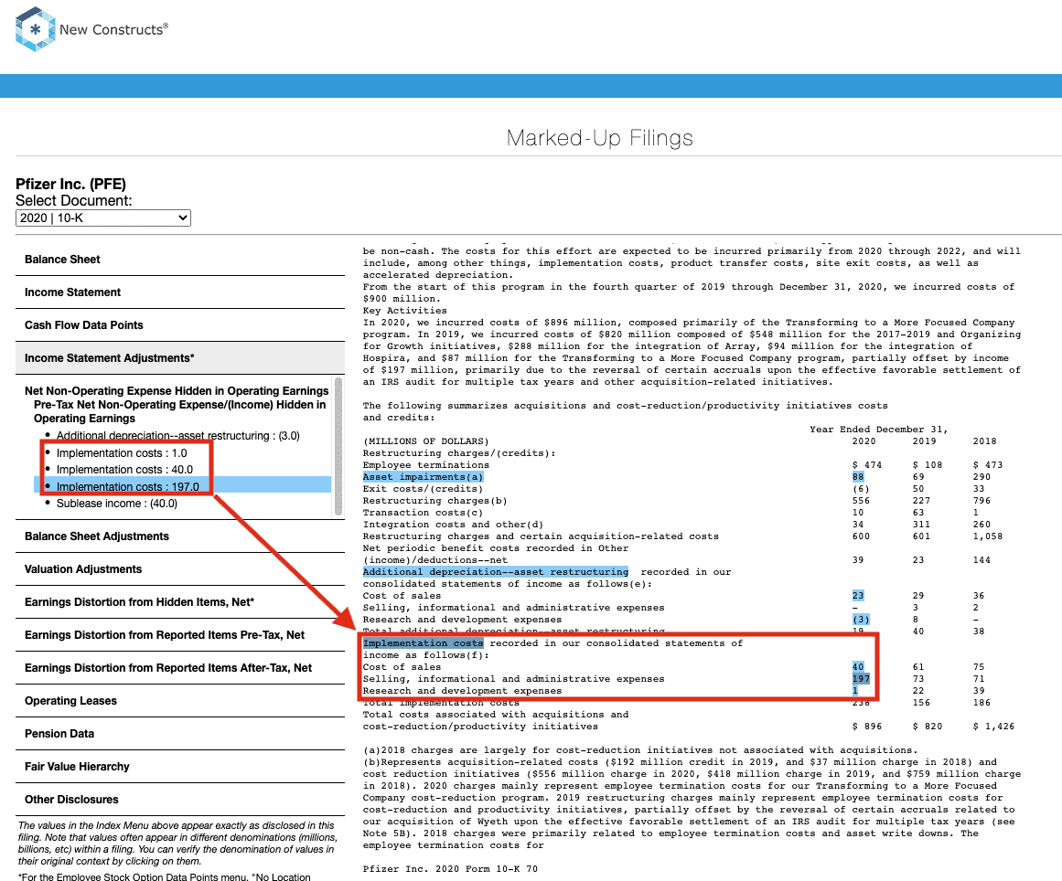Image resolution: width=1062 pixels, height=881 pixels.
Task: Select the Implementation costs : 1.0 item
Action: [122, 453]
